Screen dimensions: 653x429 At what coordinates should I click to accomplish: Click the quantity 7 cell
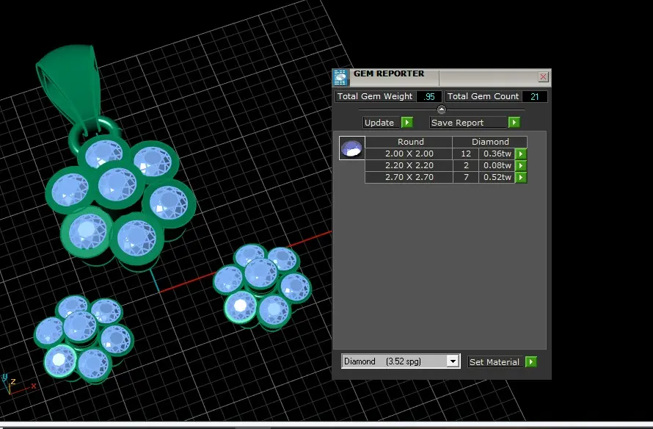point(466,177)
